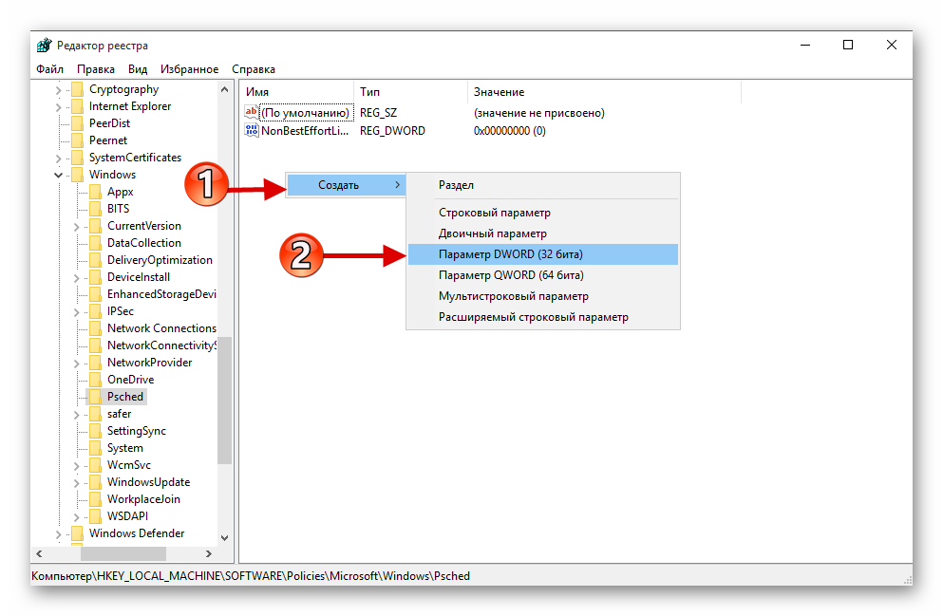
Task: Select Параметр QWORD (64 бита)
Action: click(x=543, y=275)
